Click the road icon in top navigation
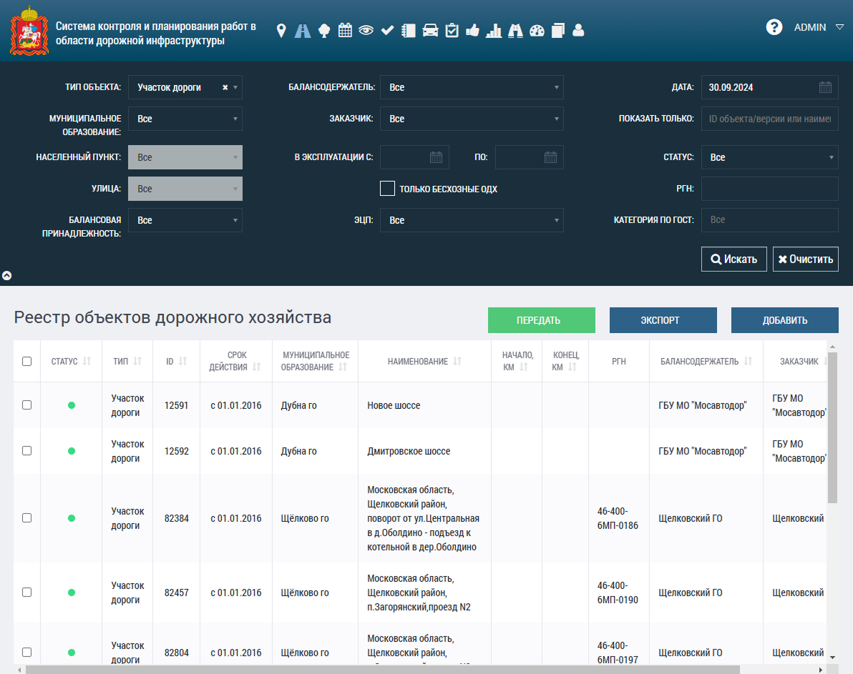 pos(303,31)
